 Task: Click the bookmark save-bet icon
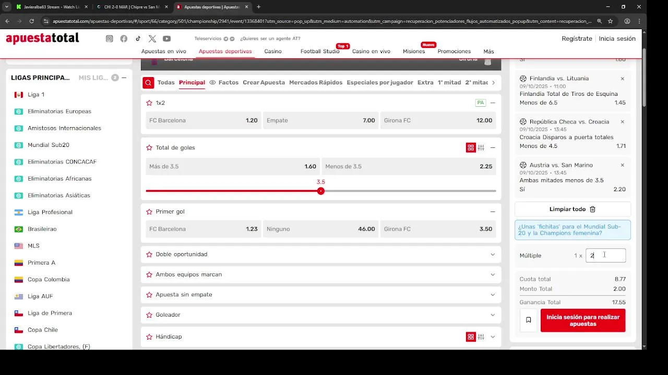click(x=528, y=320)
